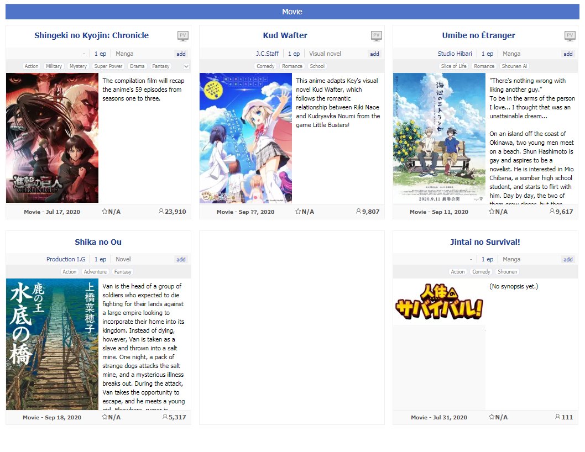The image size is (585, 452).
Task: Select the Shounen genre tag on Jintai no Survival!
Action: (508, 271)
